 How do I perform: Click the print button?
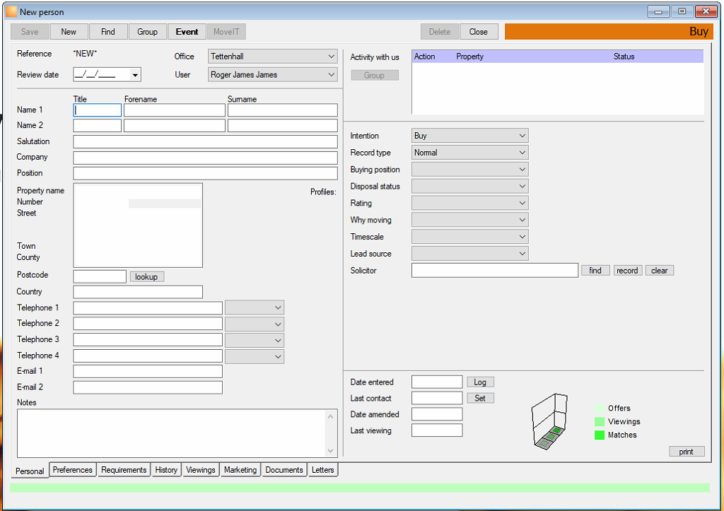[686, 452]
